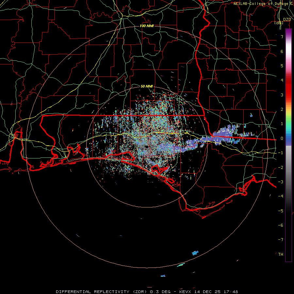Click the 3 value on the dB scale
This screenshot has width=294, height=294.
tap(282, 95)
